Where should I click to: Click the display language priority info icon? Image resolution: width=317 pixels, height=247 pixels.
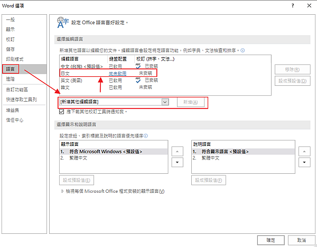[x=146, y=136]
